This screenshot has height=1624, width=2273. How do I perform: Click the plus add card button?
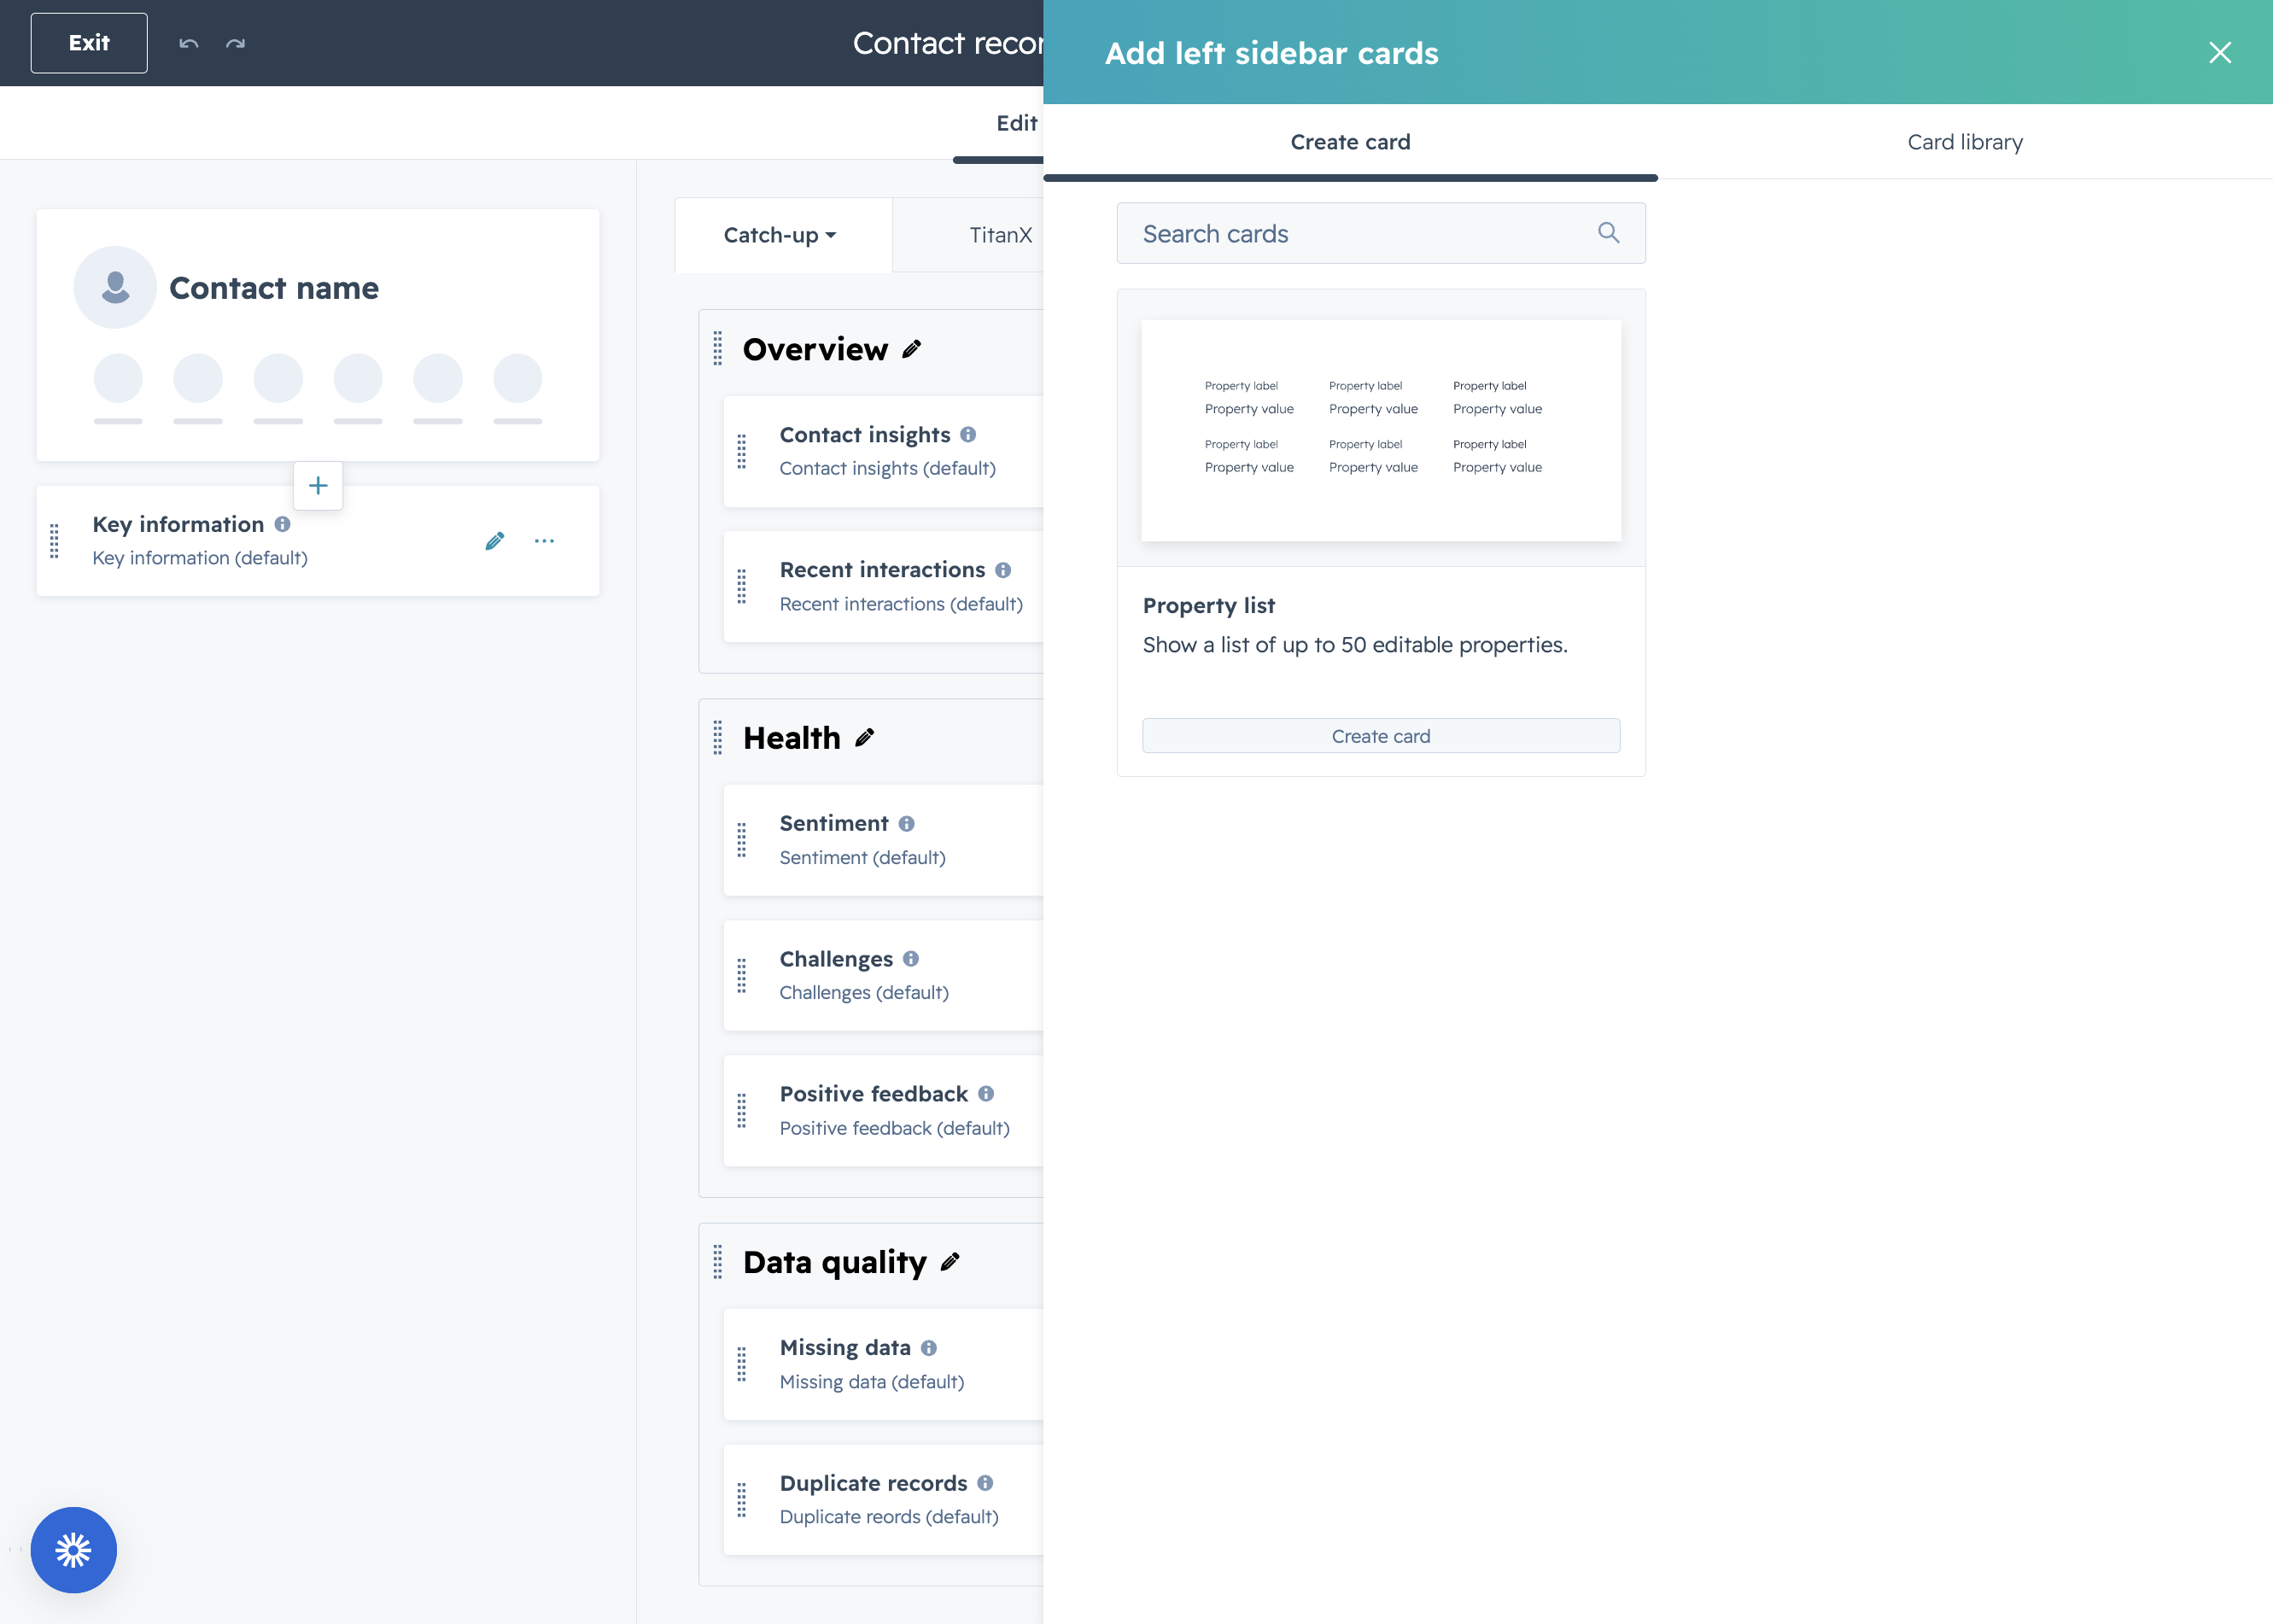coord(318,486)
